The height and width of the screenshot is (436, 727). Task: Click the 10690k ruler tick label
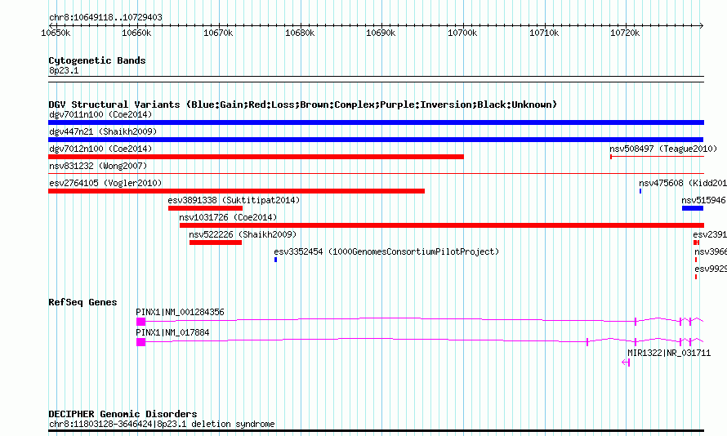(x=381, y=33)
